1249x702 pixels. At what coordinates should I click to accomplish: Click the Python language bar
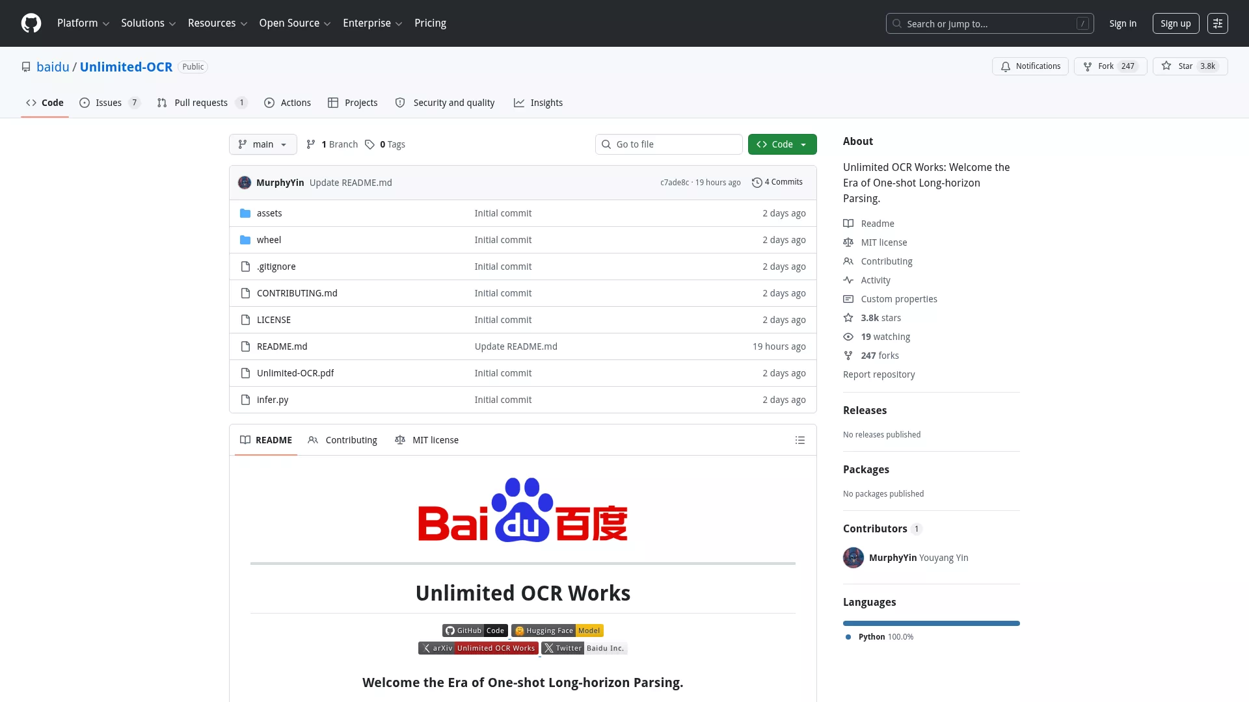tap(931, 623)
